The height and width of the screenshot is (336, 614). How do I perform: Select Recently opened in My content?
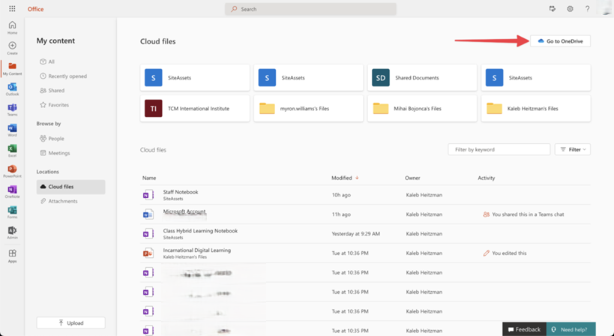tap(67, 76)
